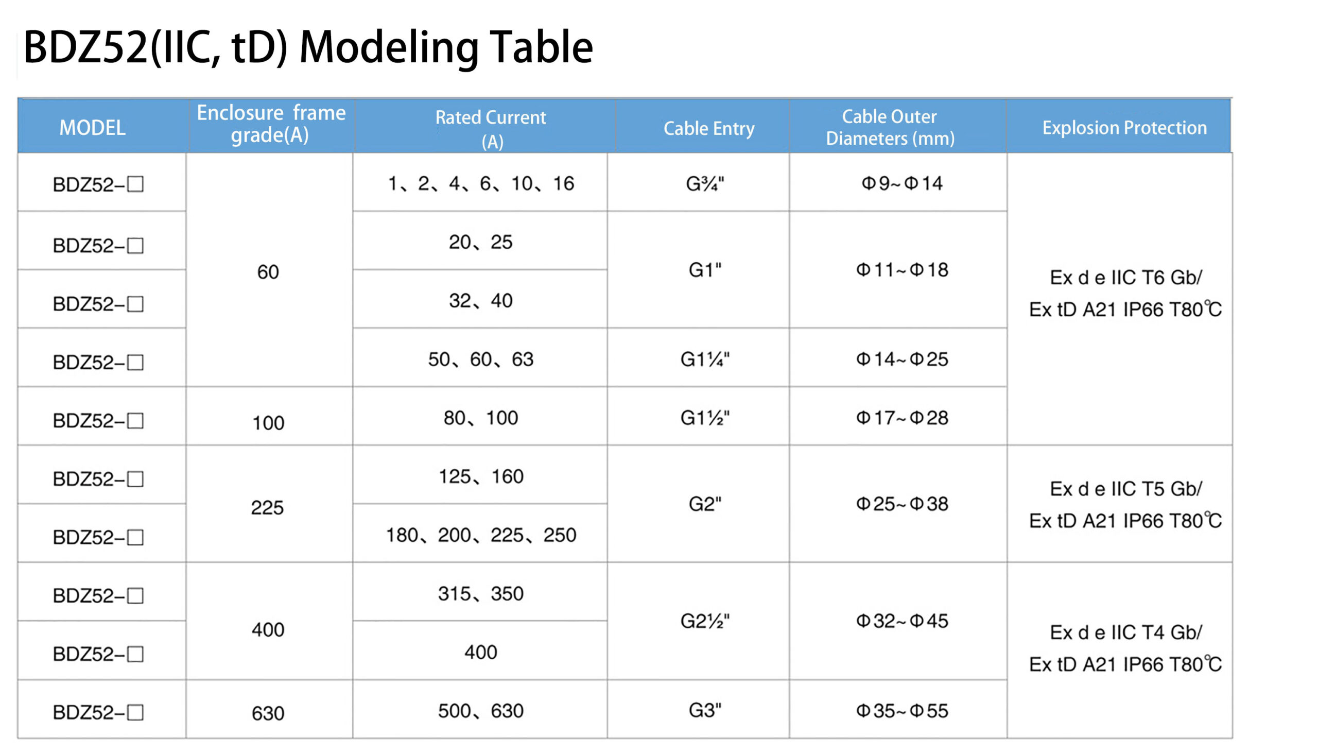Click the Enclosure frame grade header
The height and width of the screenshot is (753, 1318).
[270, 126]
